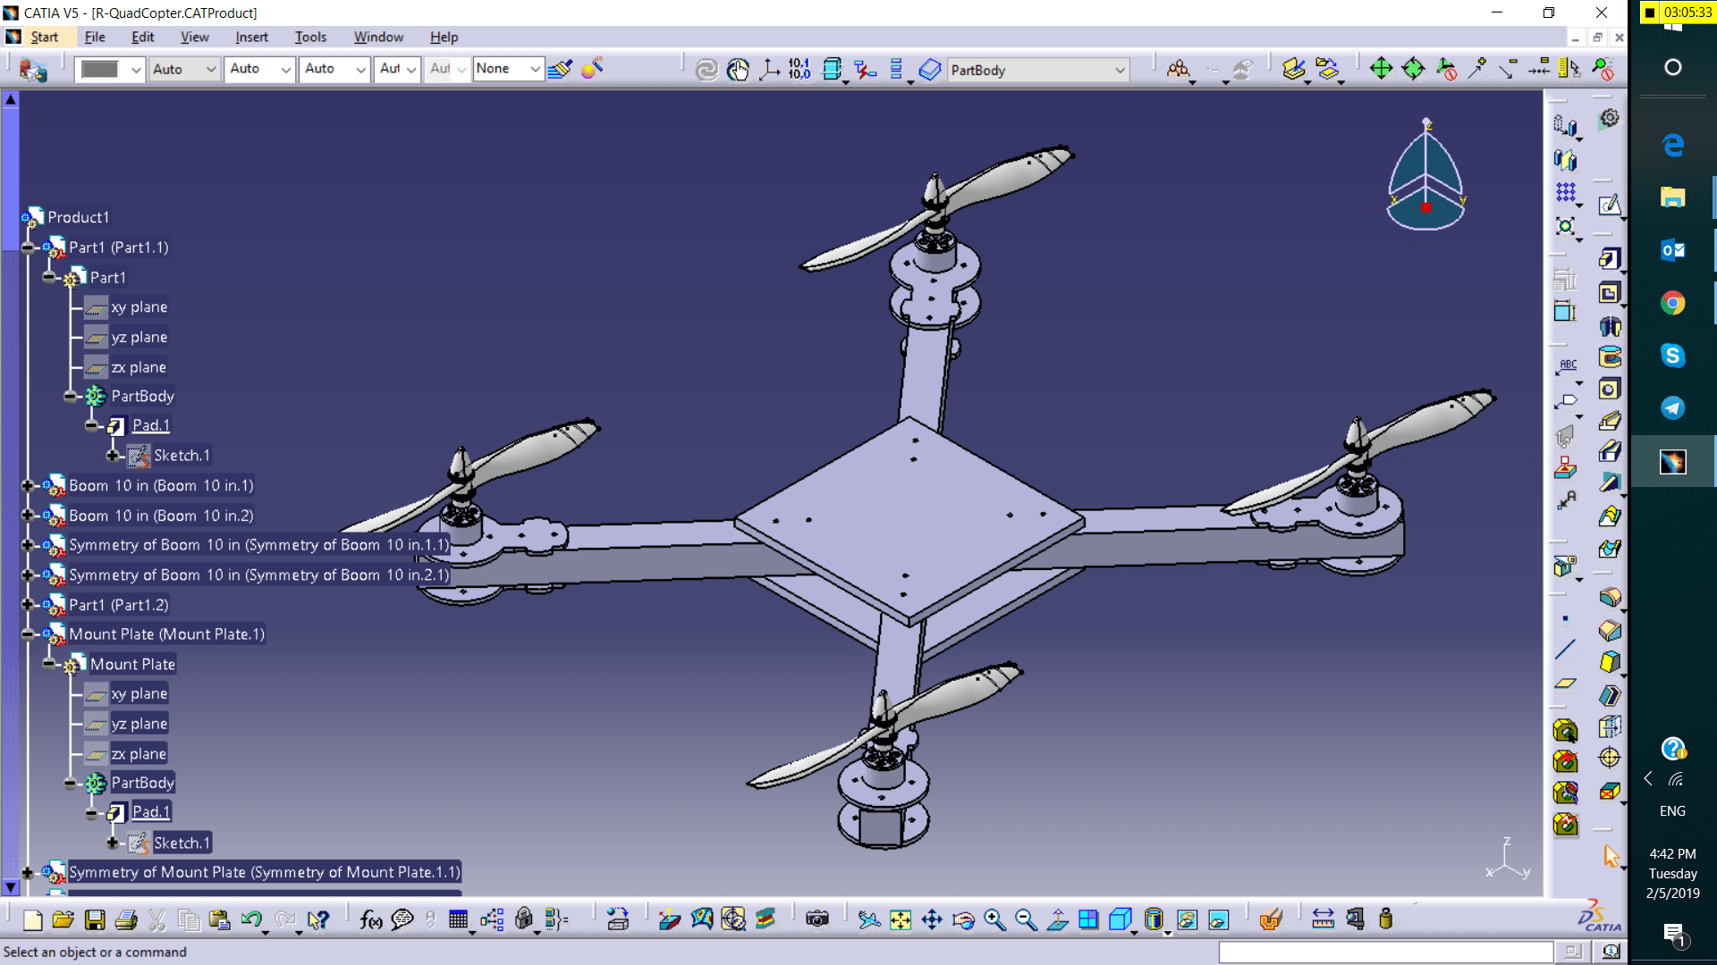This screenshot has width=1717, height=965.
Task: Click the Product1 root tree label
Action: [x=79, y=217]
